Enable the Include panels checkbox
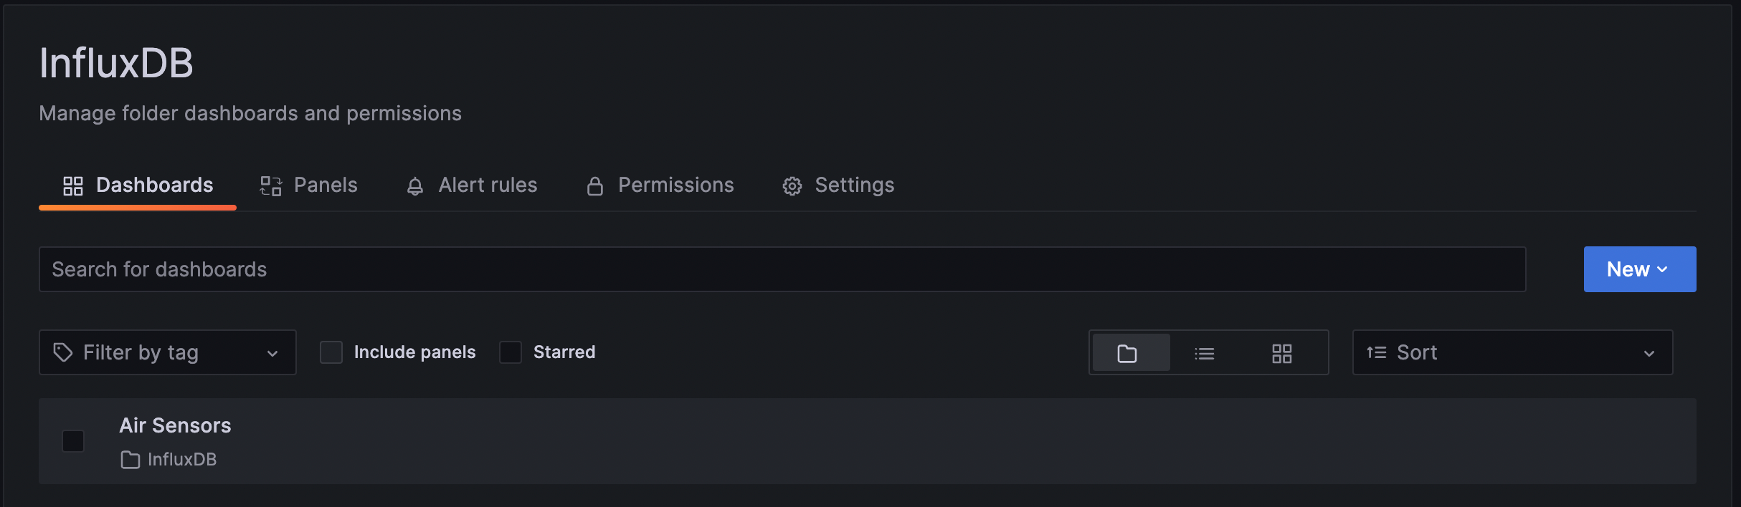This screenshot has width=1741, height=507. pos(331,352)
